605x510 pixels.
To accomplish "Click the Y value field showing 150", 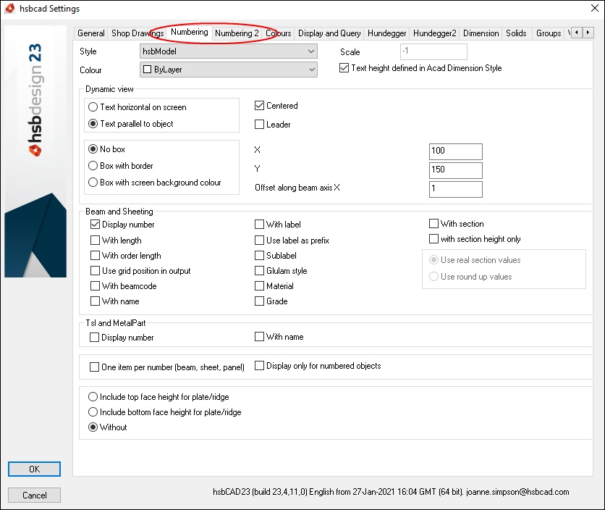I will [455, 170].
